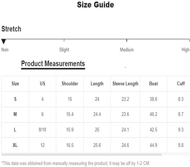
Task: Click the Medium tick on stretch scale
Action: pyautogui.click(x=127, y=40)
